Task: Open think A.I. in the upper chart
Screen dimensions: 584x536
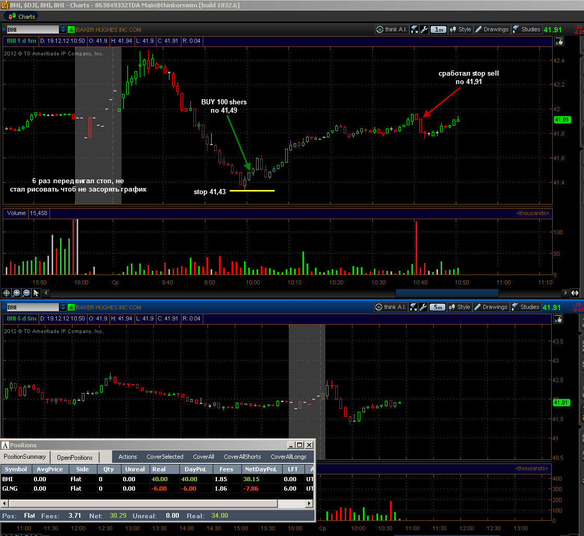Action: point(392,29)
